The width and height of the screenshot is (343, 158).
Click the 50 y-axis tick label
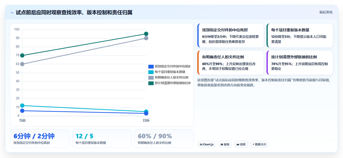17,73
